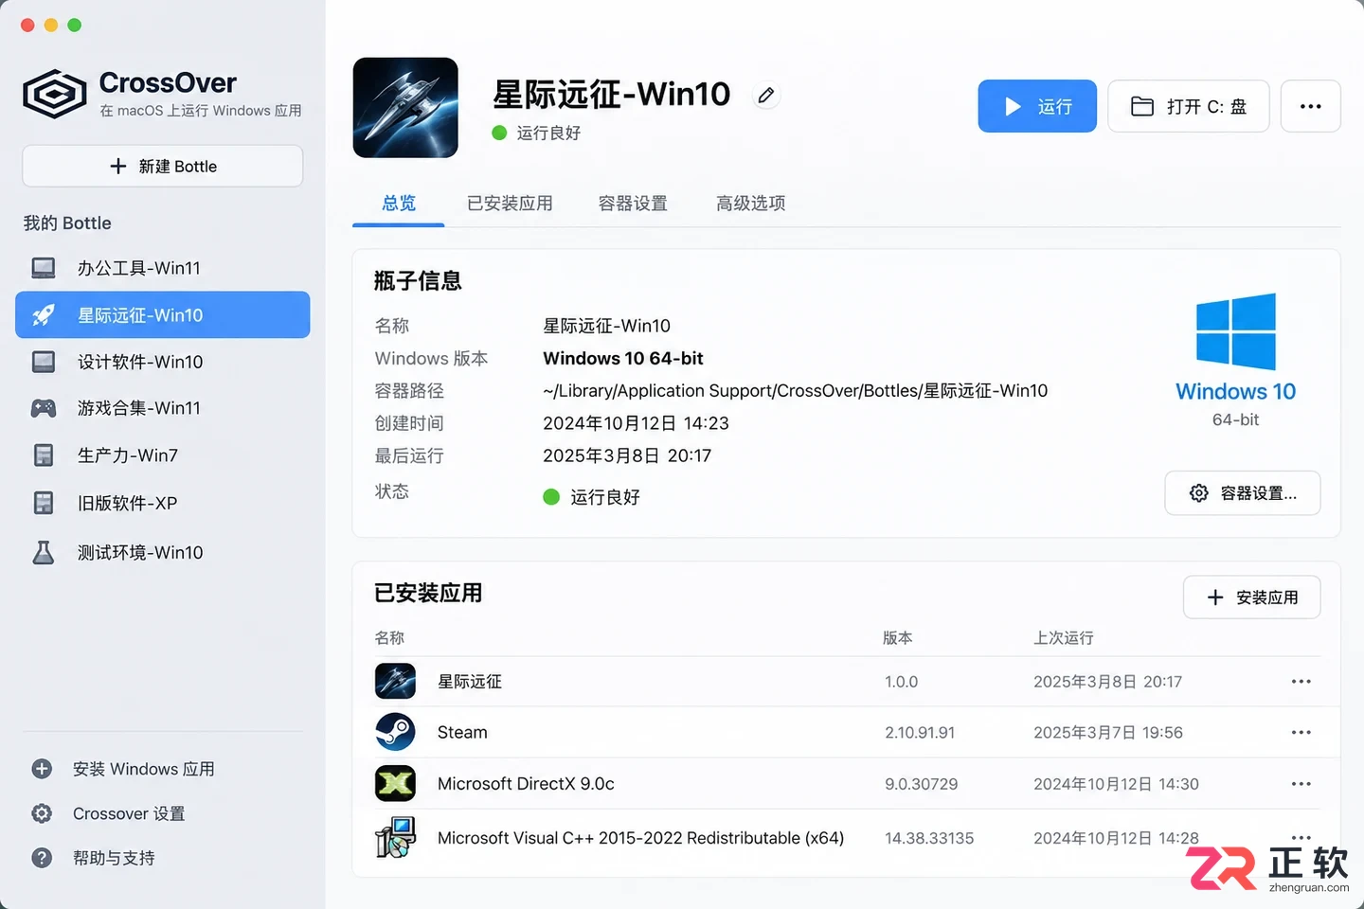This screenshot has width=1364, height=909.
Task: Click the green 运行良好 status under title
Action: pyautogui.click(x=536, y=133)
